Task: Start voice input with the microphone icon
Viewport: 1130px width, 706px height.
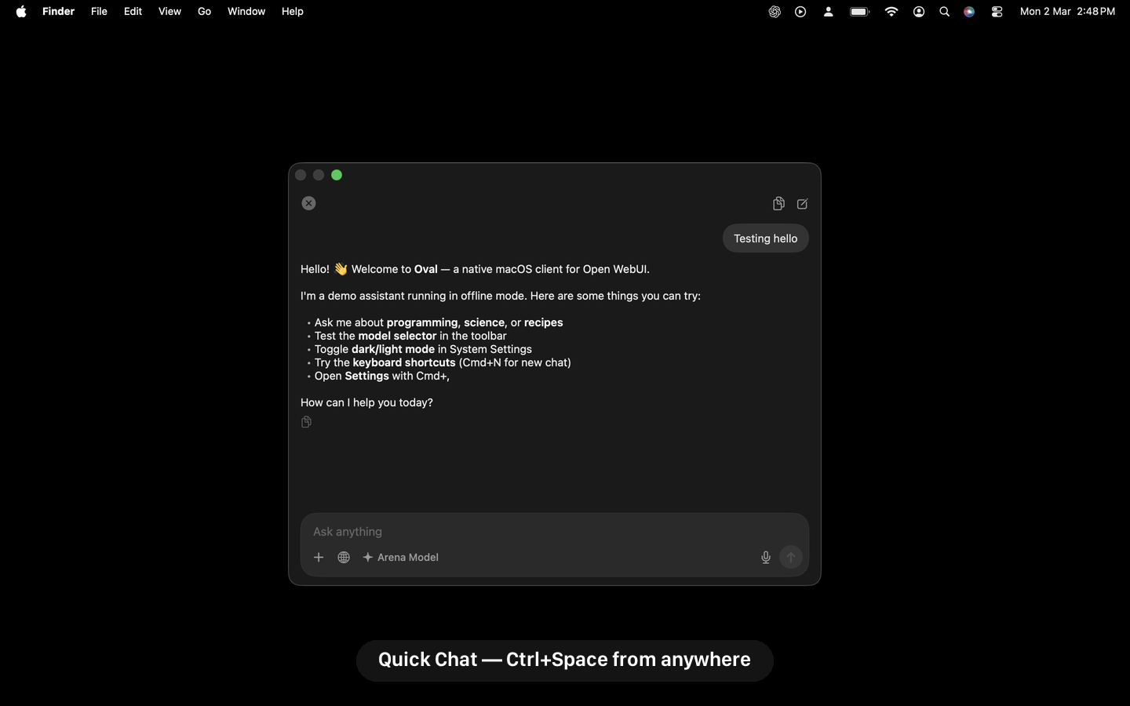Action: click(765, 558)
